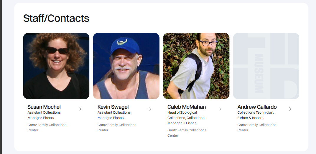The width and height of the screenshot is (316, 154).
Task: Click the arrow icon beside Kevin Swagel
Action: pyautogui.click(x=150, y=109)
